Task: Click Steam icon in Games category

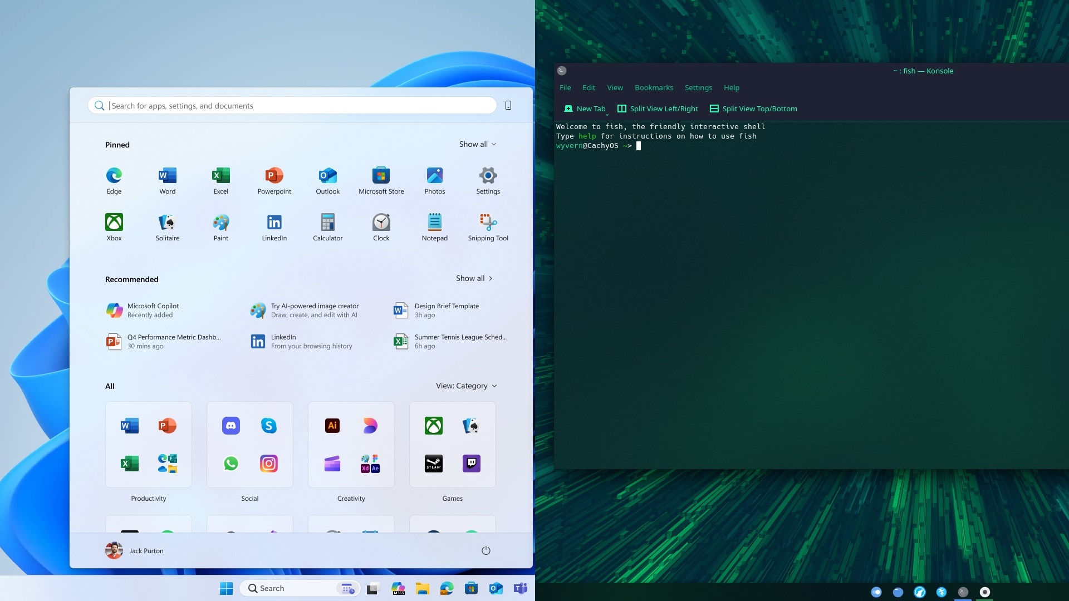Action: [433, 463]
